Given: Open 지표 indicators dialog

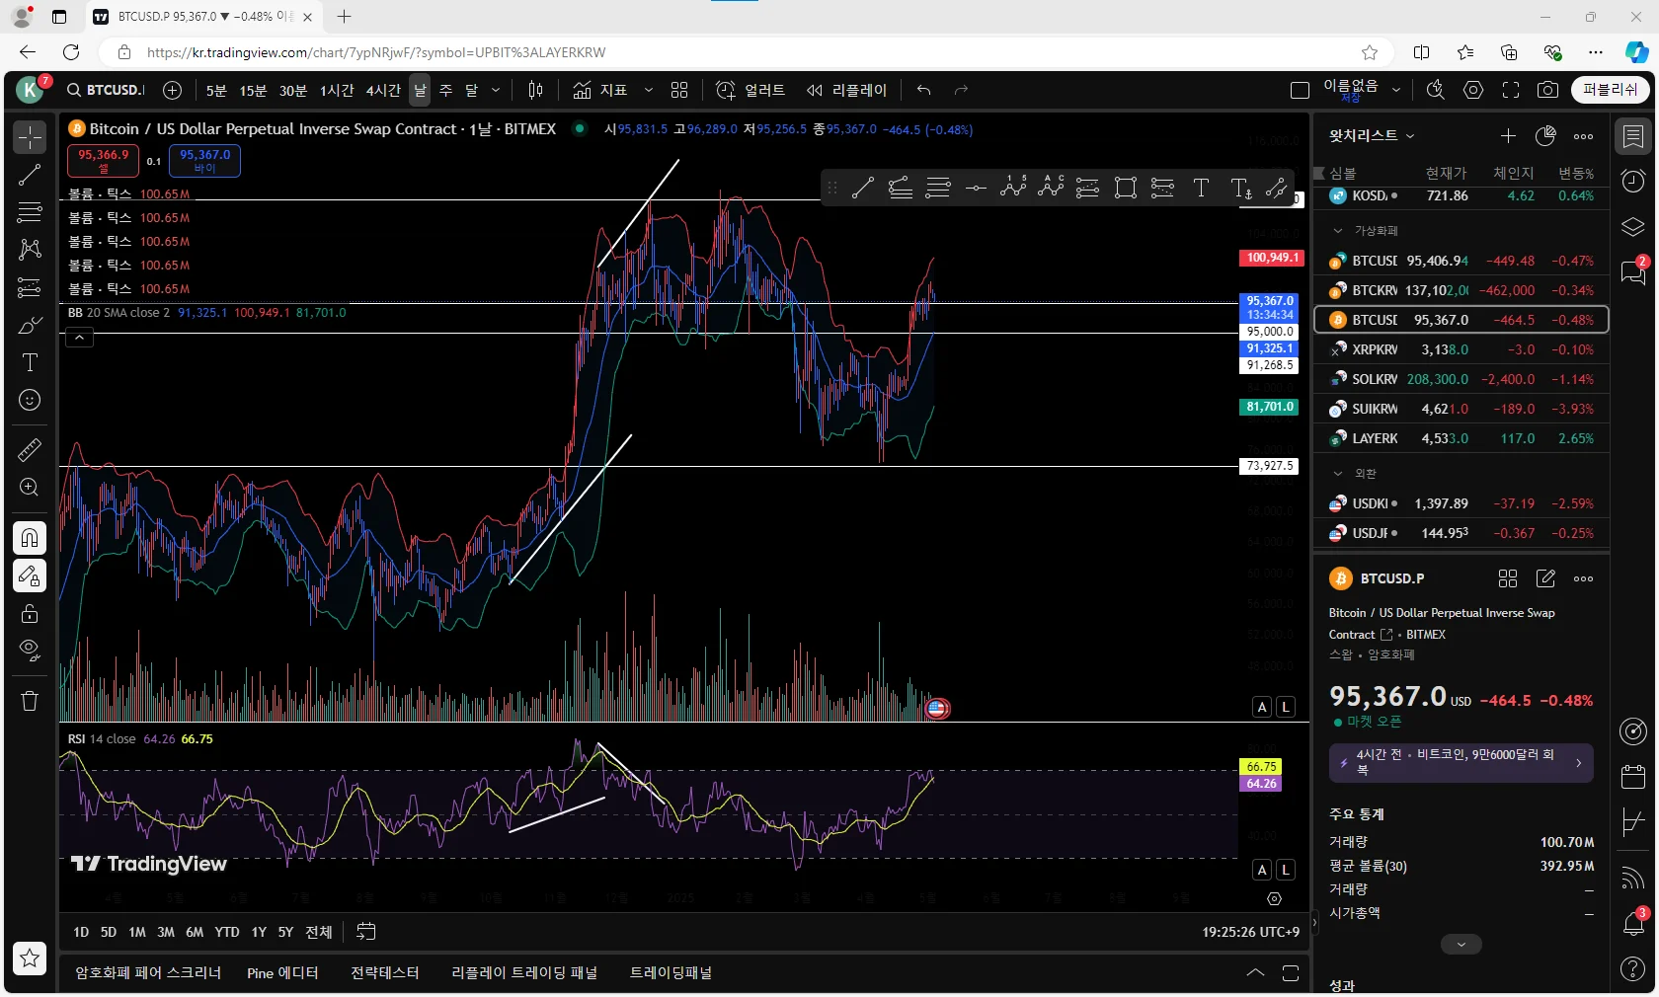Looking at the screenshot, I should tap(599, 90).
